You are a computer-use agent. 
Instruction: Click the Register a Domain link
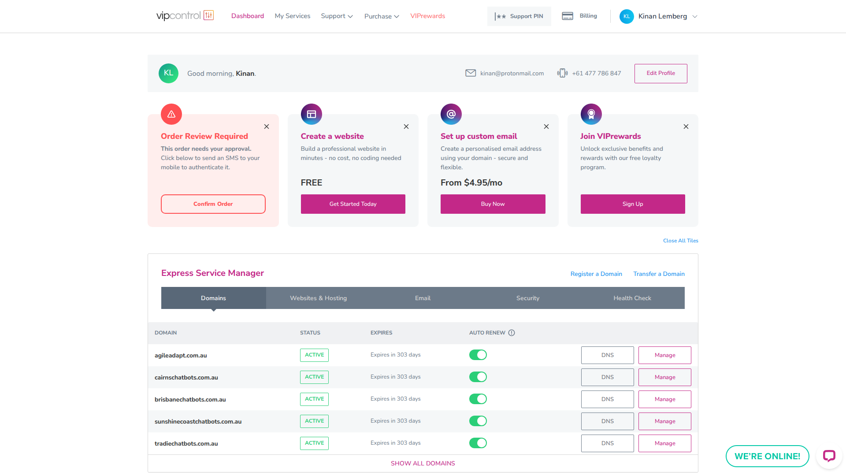596,274
